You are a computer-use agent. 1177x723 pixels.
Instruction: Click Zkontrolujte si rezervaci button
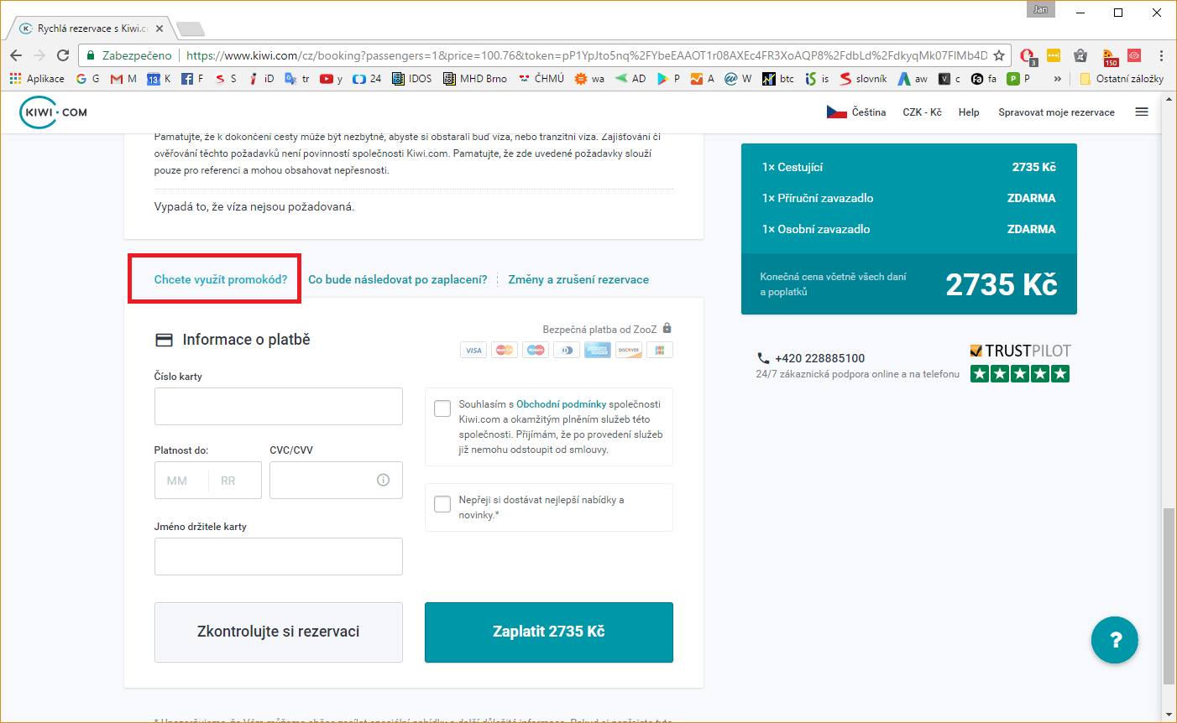(x=279, y=632)
